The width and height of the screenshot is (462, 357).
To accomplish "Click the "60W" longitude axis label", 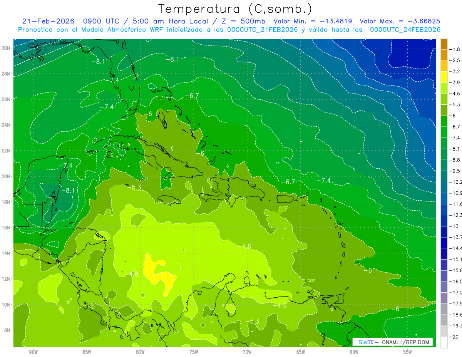I will pyautogui.click(x=354, y=352).
